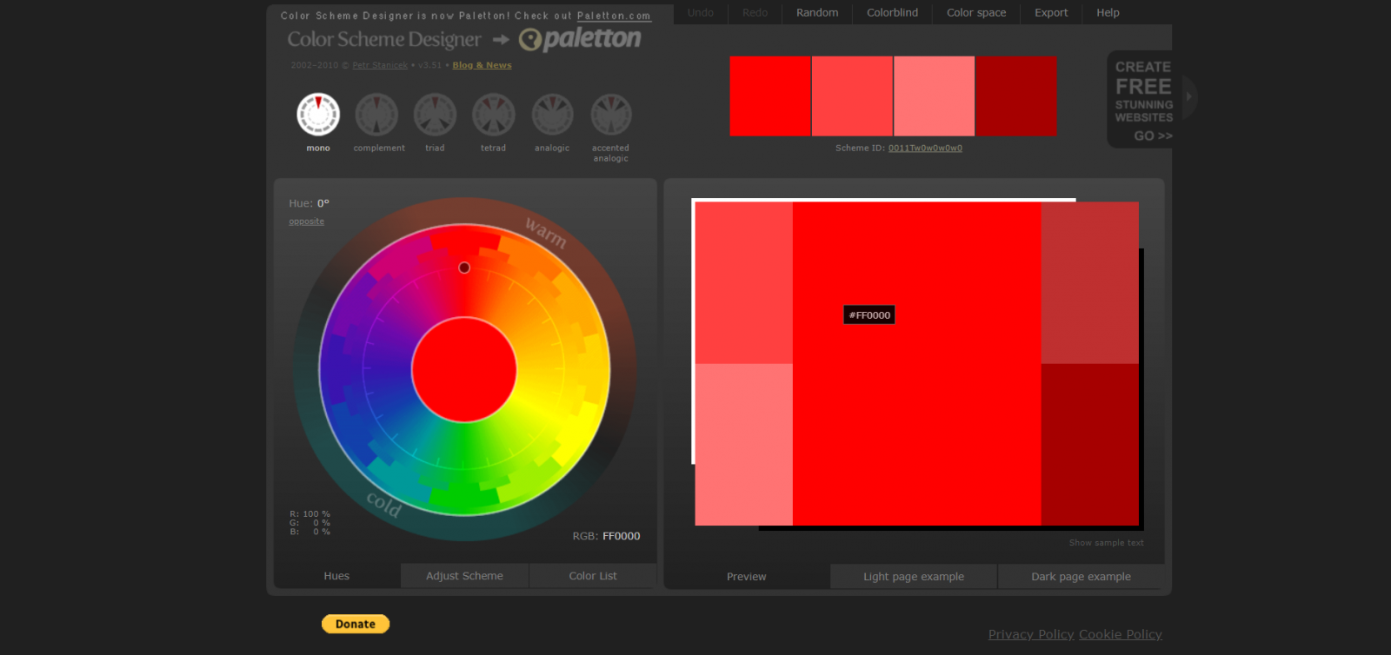The height and width of the screenshot is (655, 1391).
Task: Pick the triad scheme wheel icon
Action: click(435, 115)
